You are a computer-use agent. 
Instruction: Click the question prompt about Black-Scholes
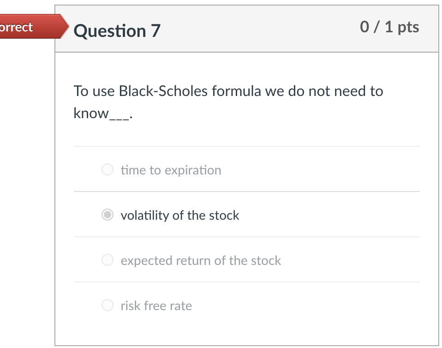pos(228,91)
